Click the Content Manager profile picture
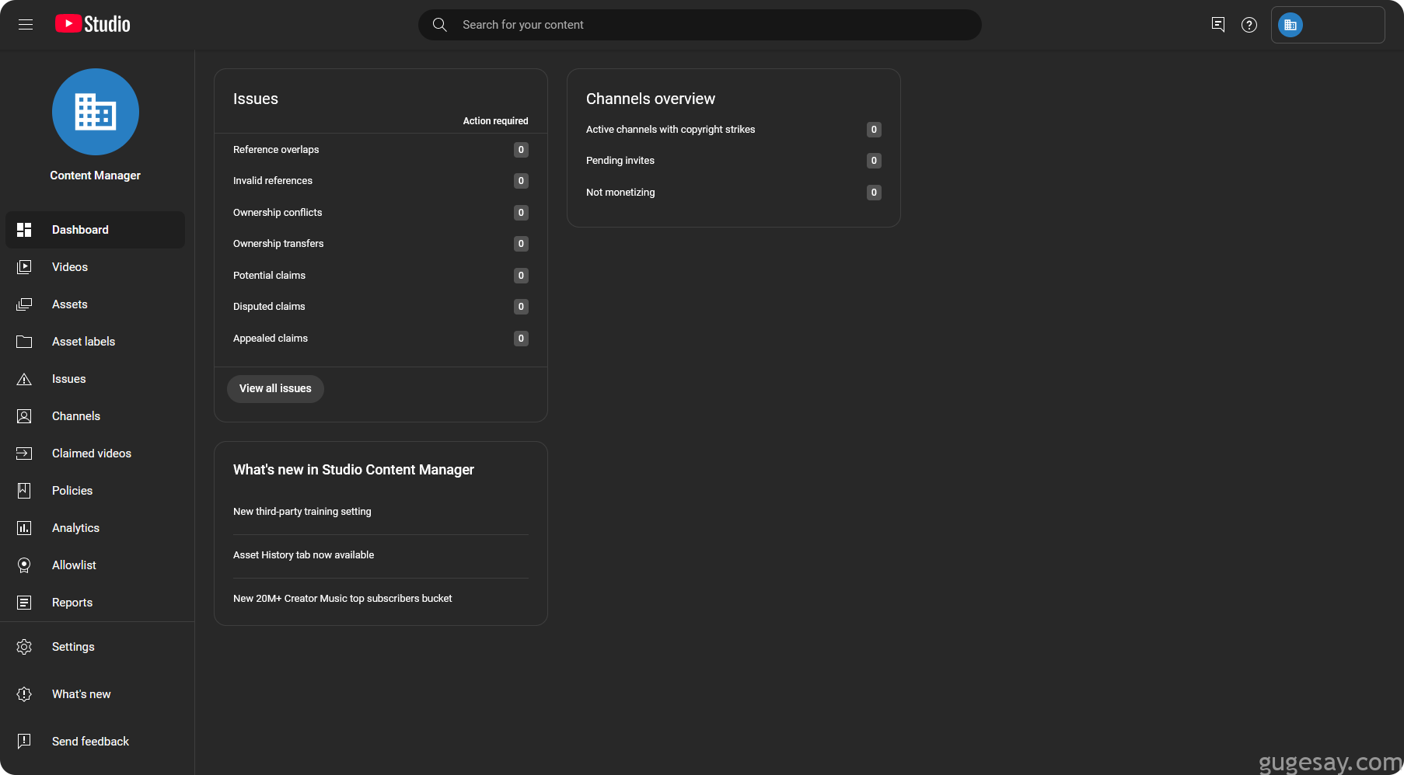The width and height of the screenshot is (1404, 775). tap(96, 112)
